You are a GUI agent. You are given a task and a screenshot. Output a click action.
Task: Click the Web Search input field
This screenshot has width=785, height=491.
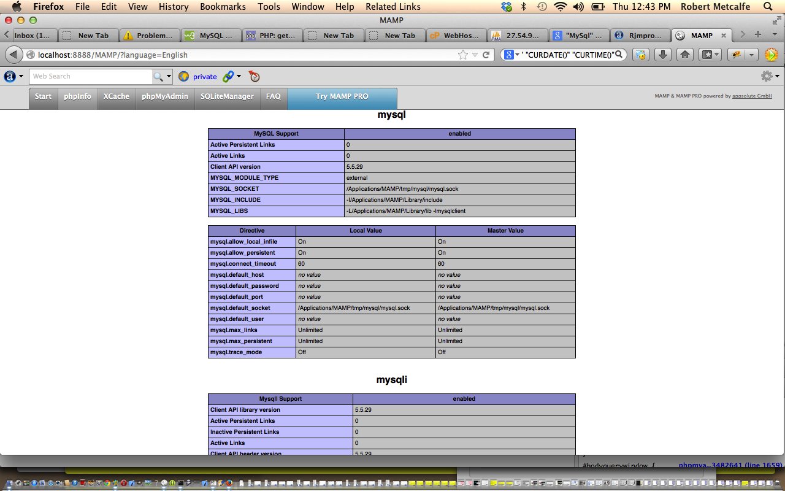pos(91,76)
